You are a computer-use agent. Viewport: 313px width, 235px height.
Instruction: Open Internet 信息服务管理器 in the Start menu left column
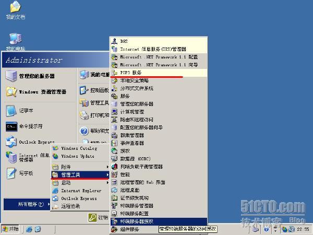[x=28, y=158]
